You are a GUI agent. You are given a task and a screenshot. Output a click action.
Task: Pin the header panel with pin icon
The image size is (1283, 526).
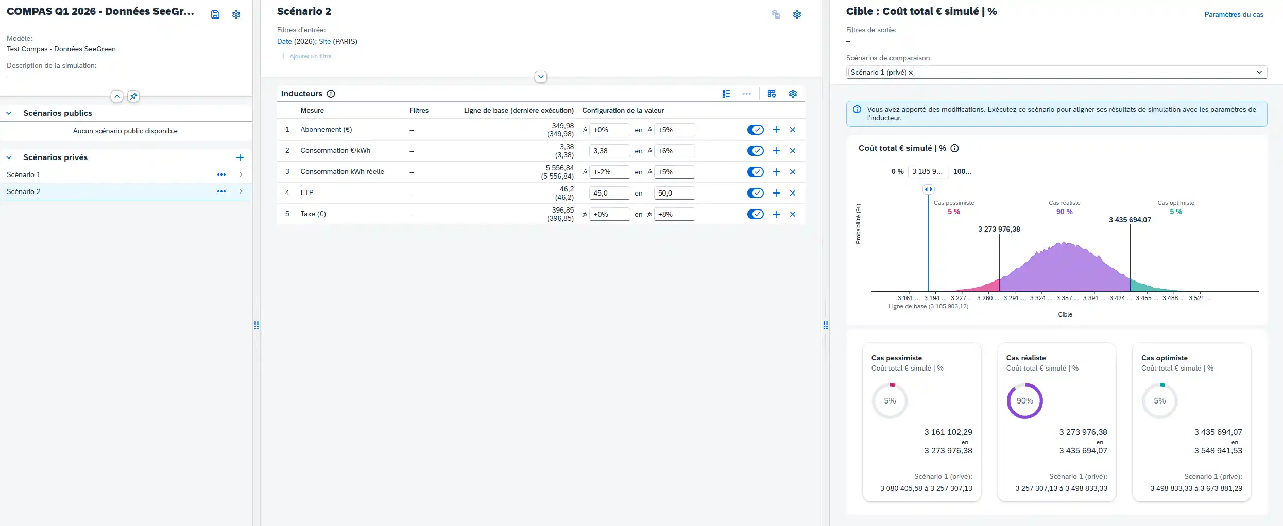(x=133, y=96)
